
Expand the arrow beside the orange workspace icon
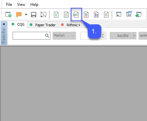tap(26, 14)
